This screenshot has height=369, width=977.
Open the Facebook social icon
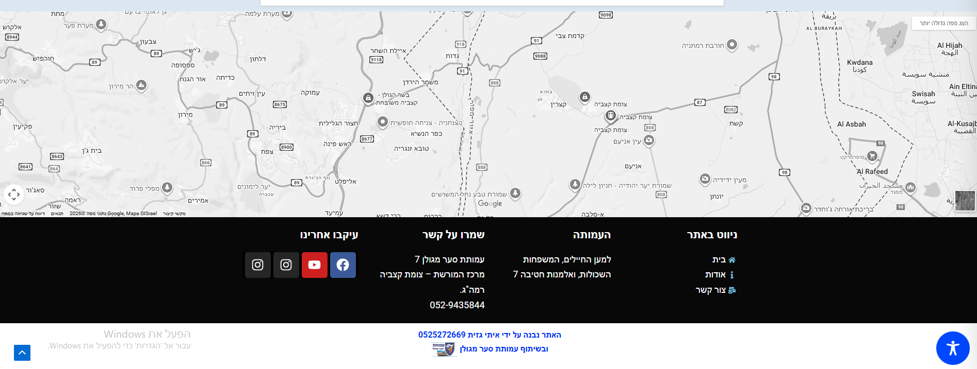point(343,265)
